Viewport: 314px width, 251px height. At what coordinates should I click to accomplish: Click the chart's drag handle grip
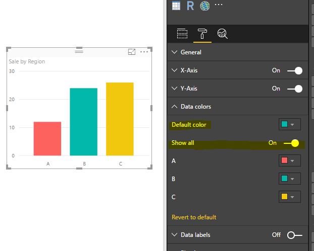(79, 51)
